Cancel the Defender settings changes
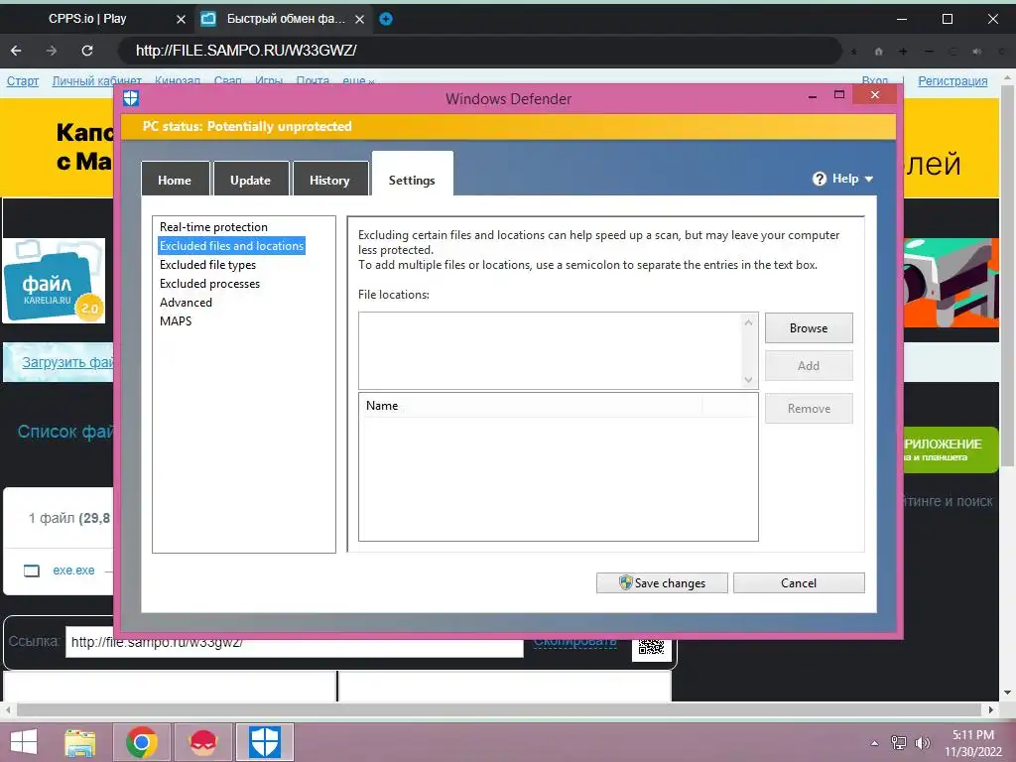The width and height of the screenshot is (1016, 762). [x=799, y=582]
